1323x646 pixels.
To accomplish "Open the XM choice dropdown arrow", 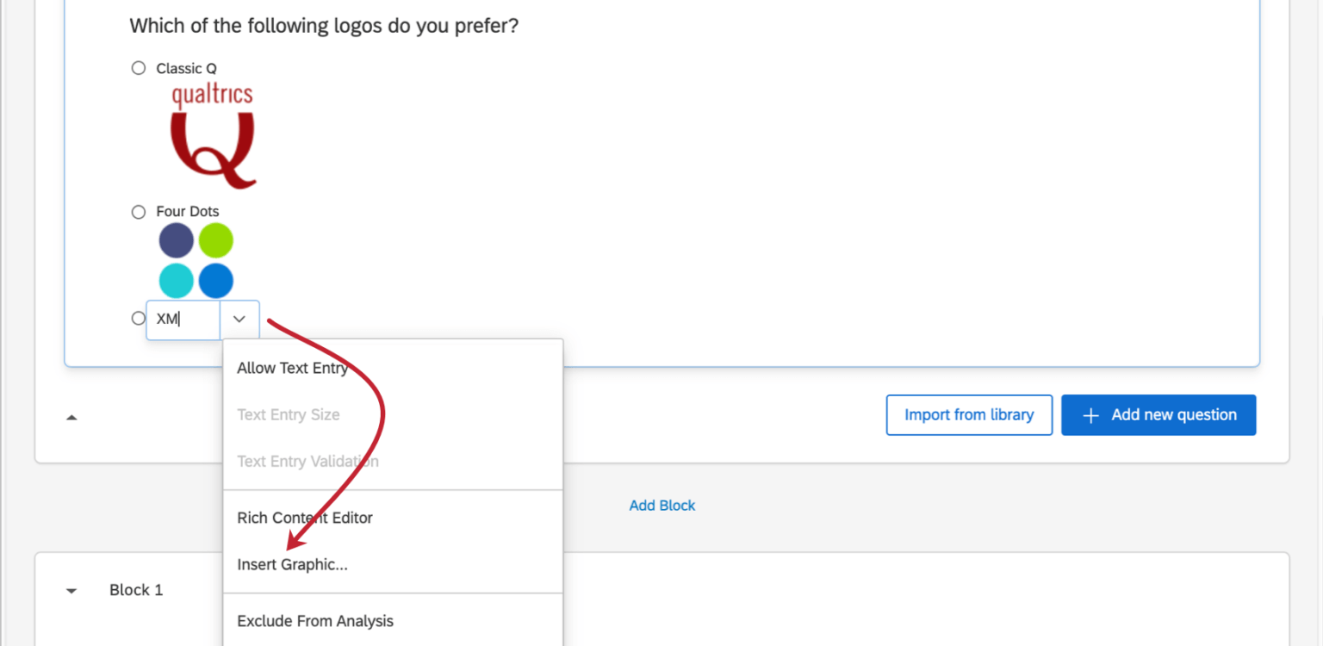I will 239,320.
